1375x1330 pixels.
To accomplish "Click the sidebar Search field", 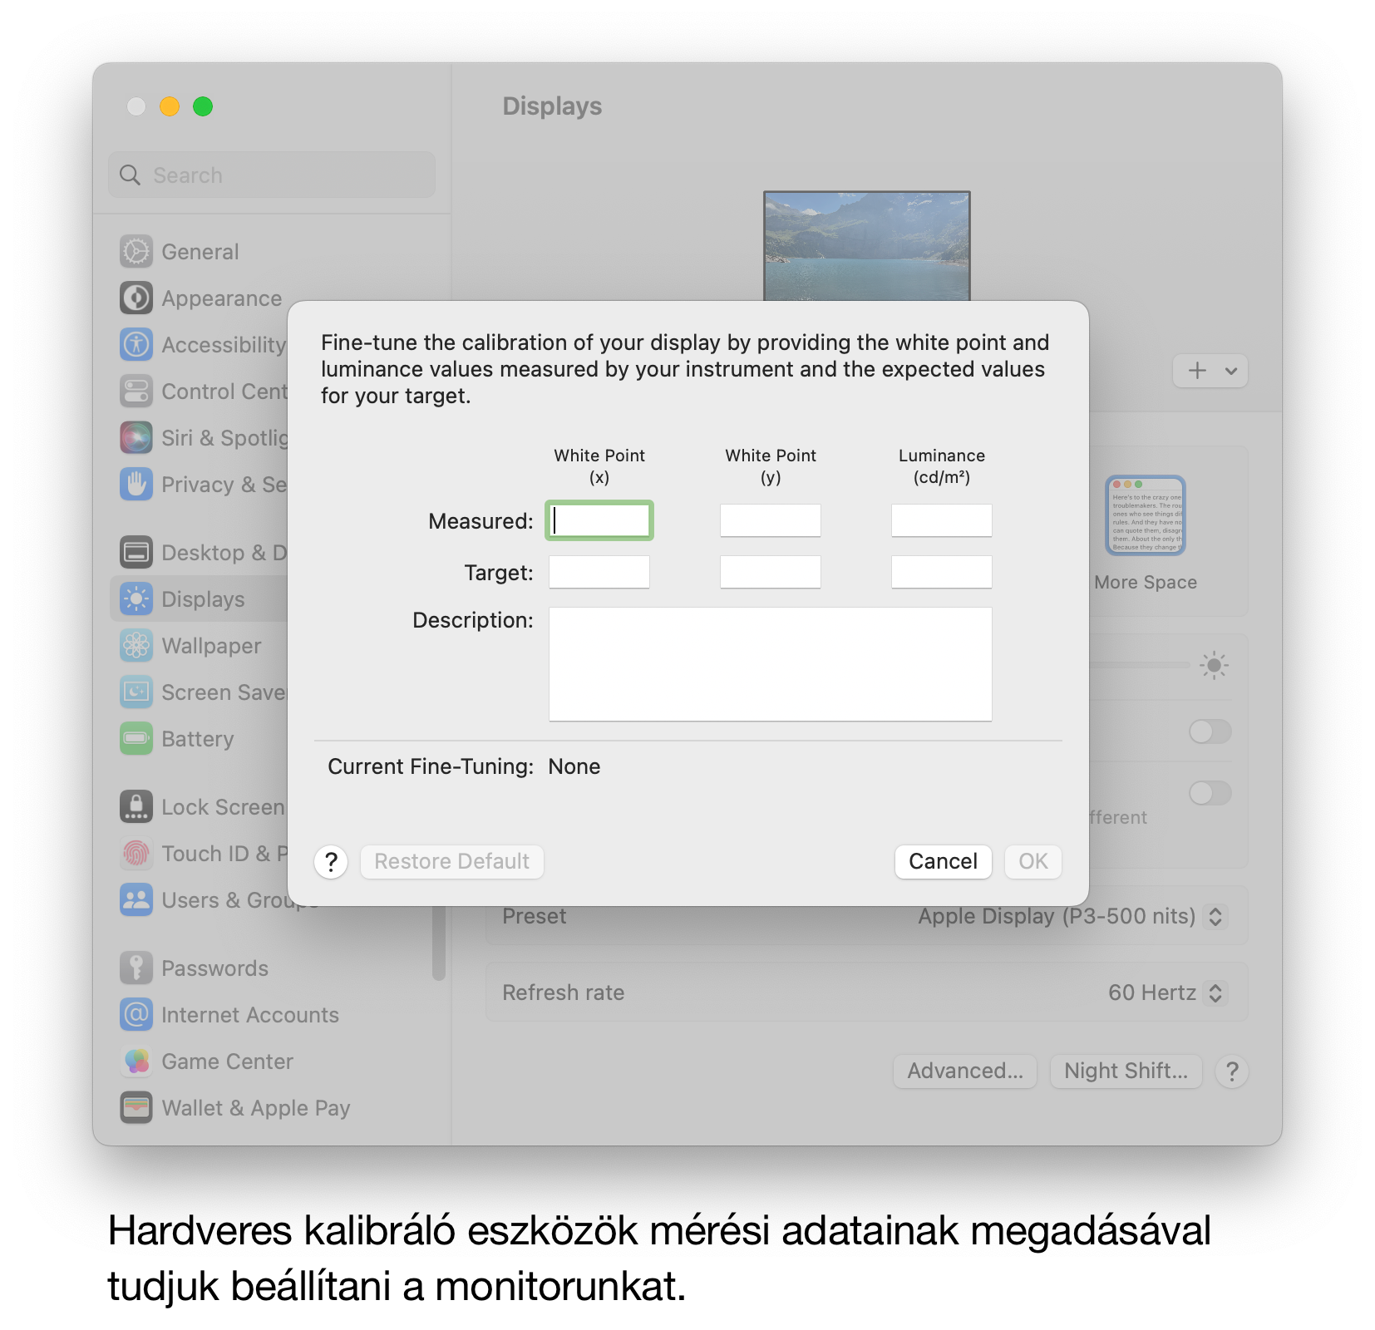I will pyautogui.click(x=272, y=175).
